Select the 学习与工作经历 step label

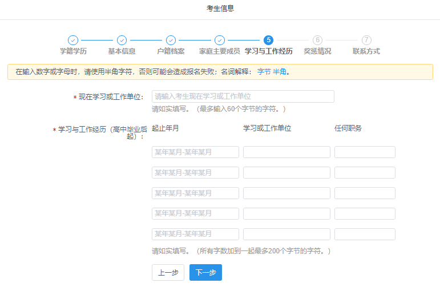(268, 51)
